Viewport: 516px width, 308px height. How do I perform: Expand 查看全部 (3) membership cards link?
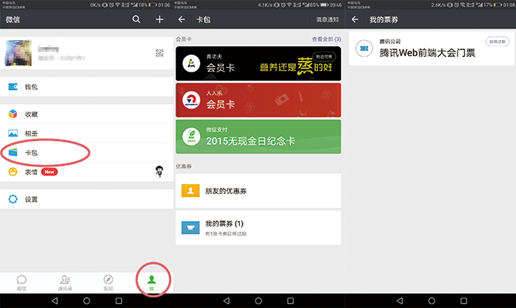click(326, 38)
